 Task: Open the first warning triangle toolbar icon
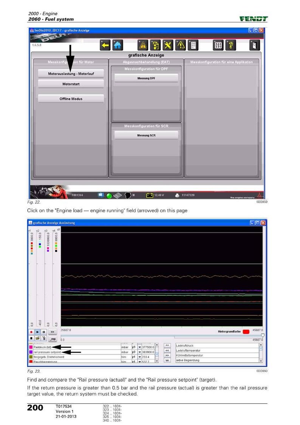coord(143,45)
